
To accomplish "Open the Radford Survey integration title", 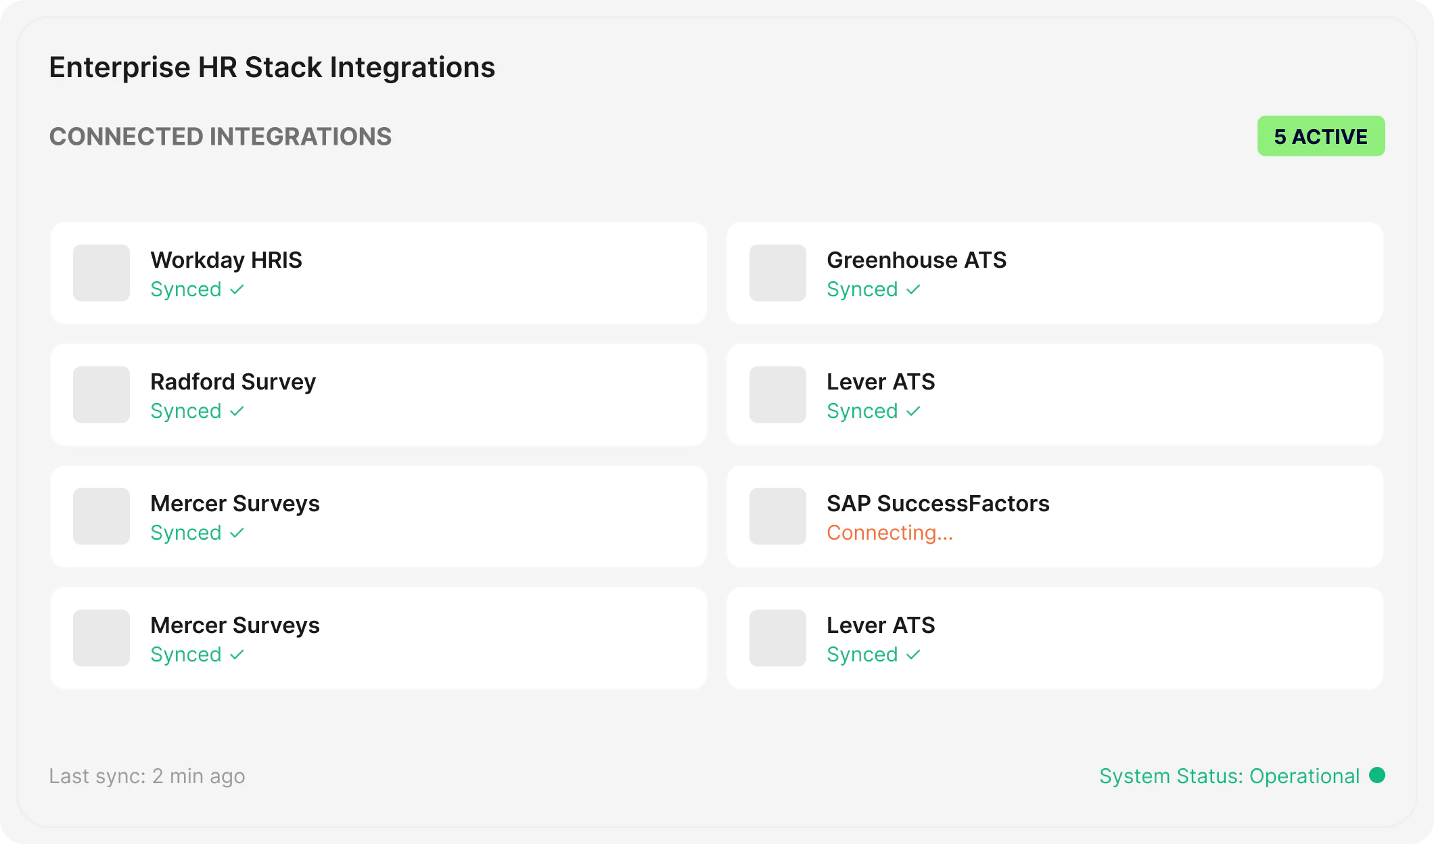I will (233, 382).
